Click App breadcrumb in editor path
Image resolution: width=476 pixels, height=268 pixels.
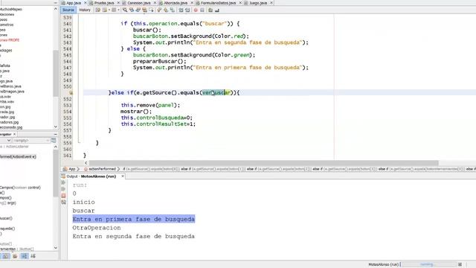pyautogui.click(x=71, y=169)
